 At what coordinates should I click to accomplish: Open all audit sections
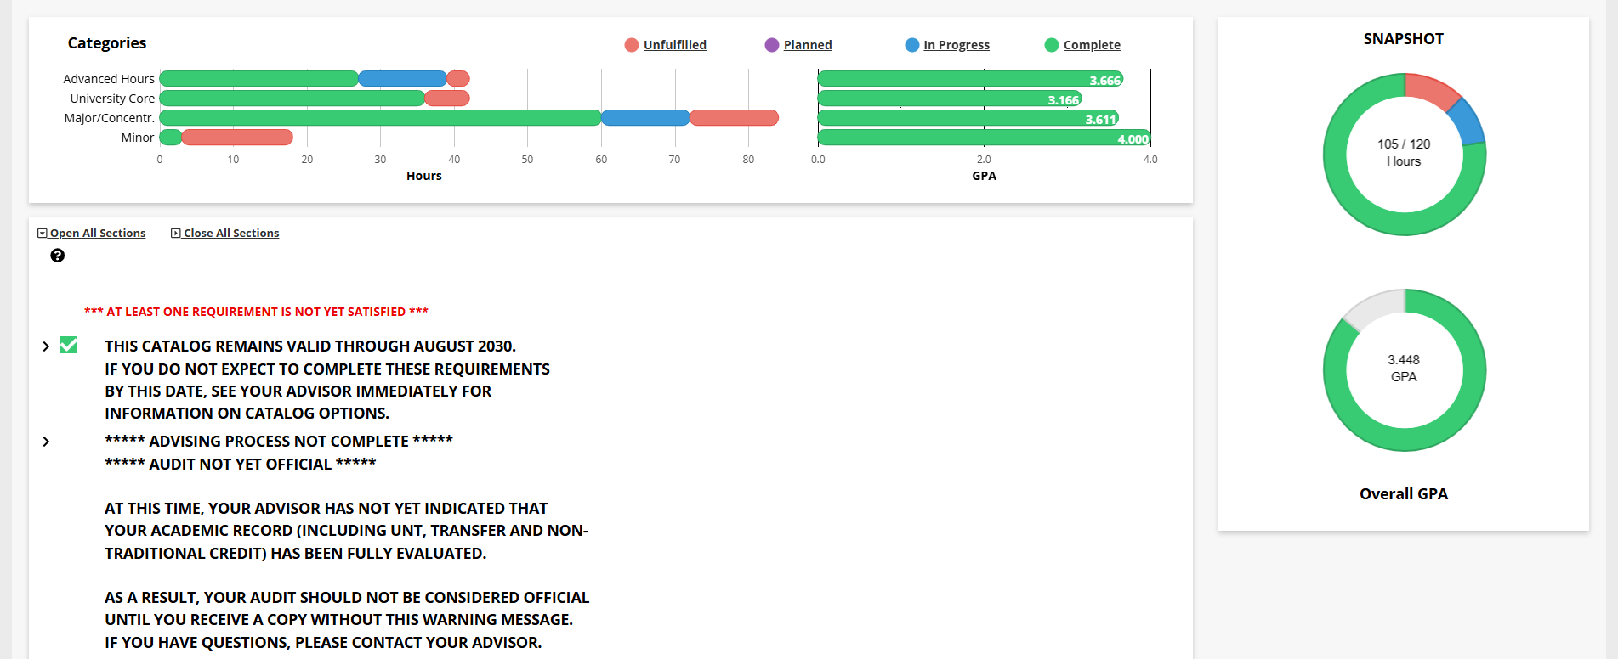coord(98,232)
